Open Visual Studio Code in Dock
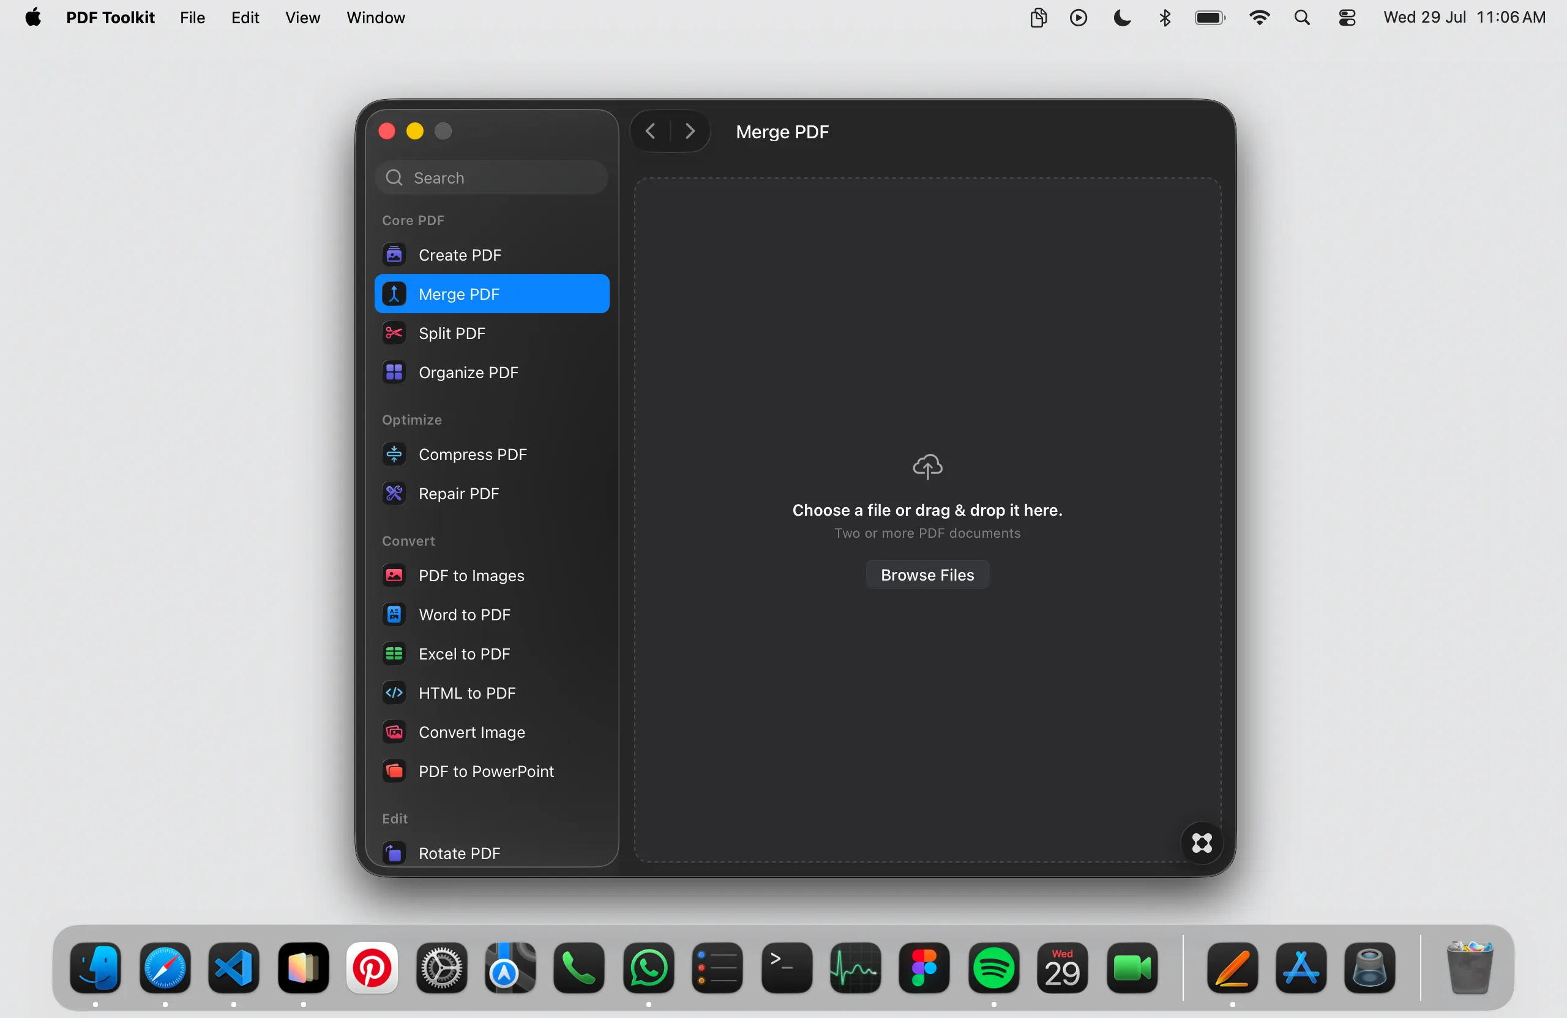The image size is (1567, 1018). (x=234, y=968)
